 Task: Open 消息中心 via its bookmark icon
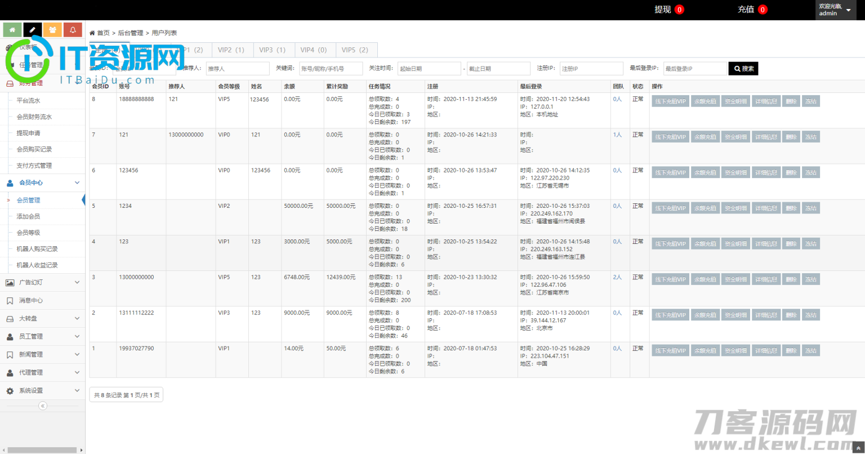click(10, 300)
